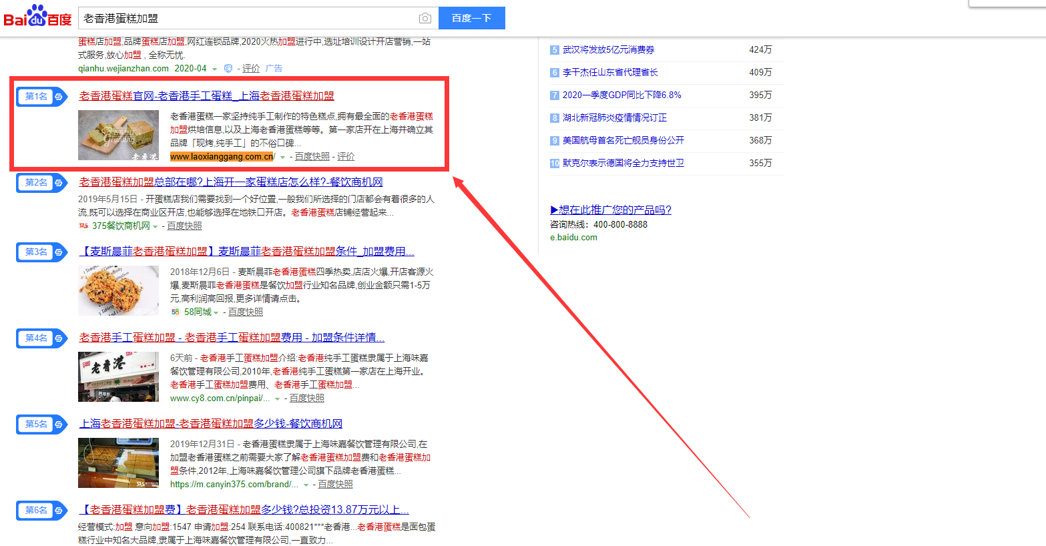
Task: Click hot list rank 8 badge
Action: [x=554, y=117]
